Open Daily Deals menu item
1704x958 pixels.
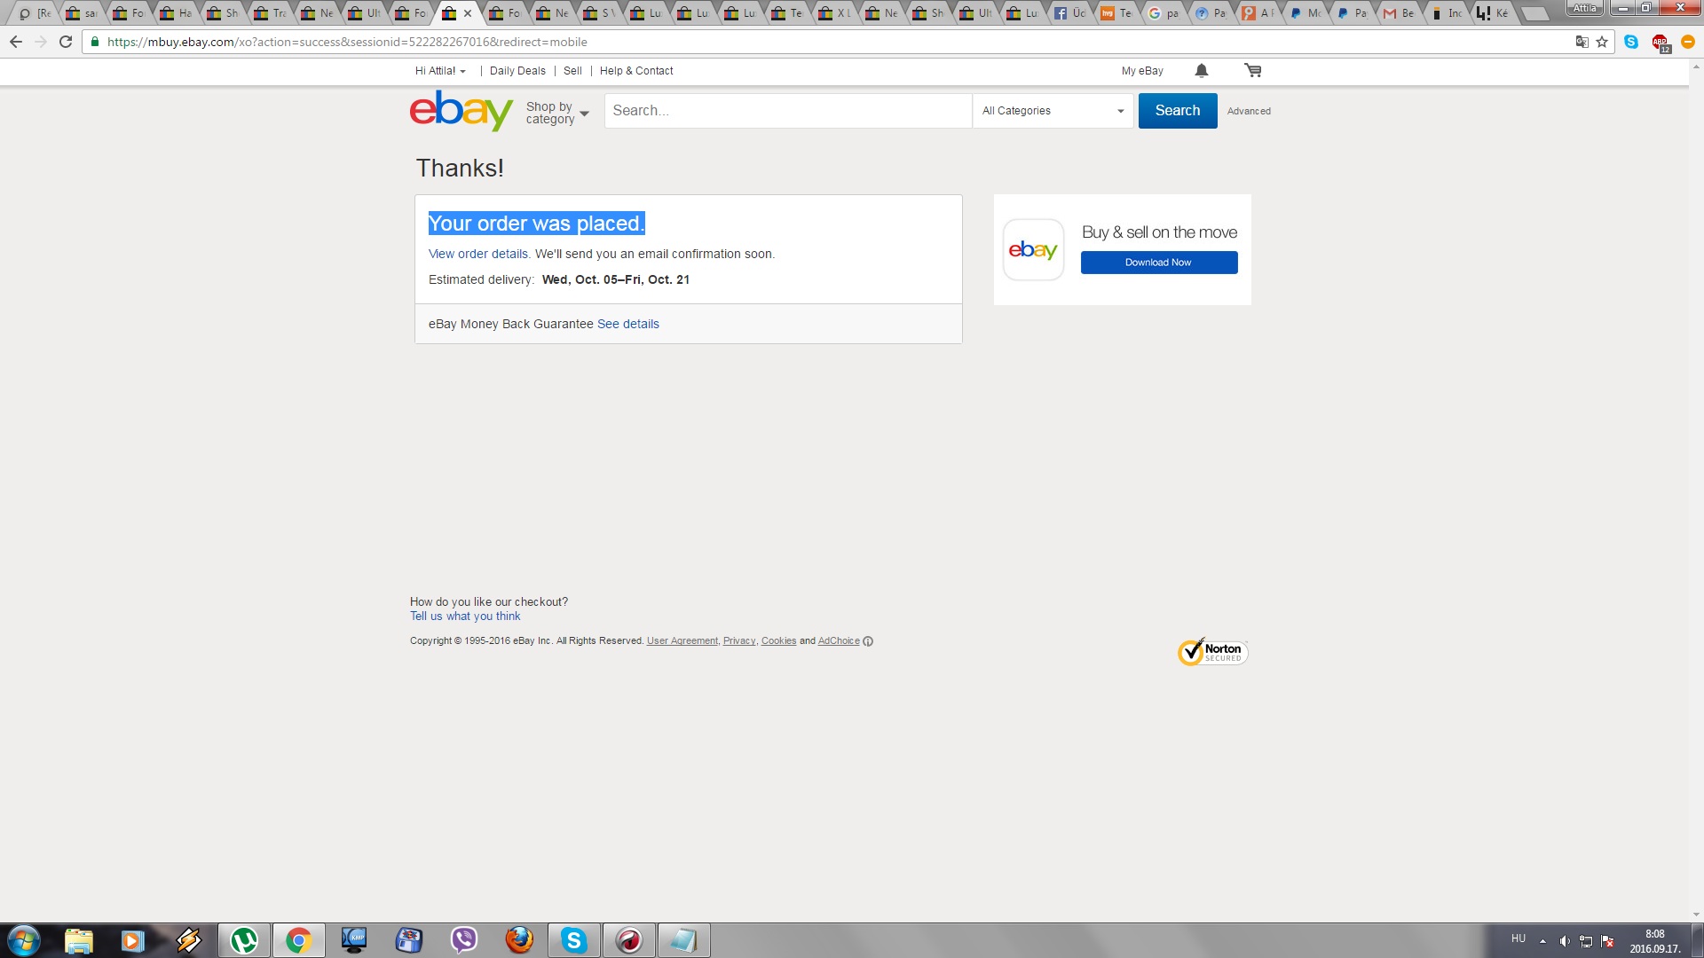(x=517, y=71)
